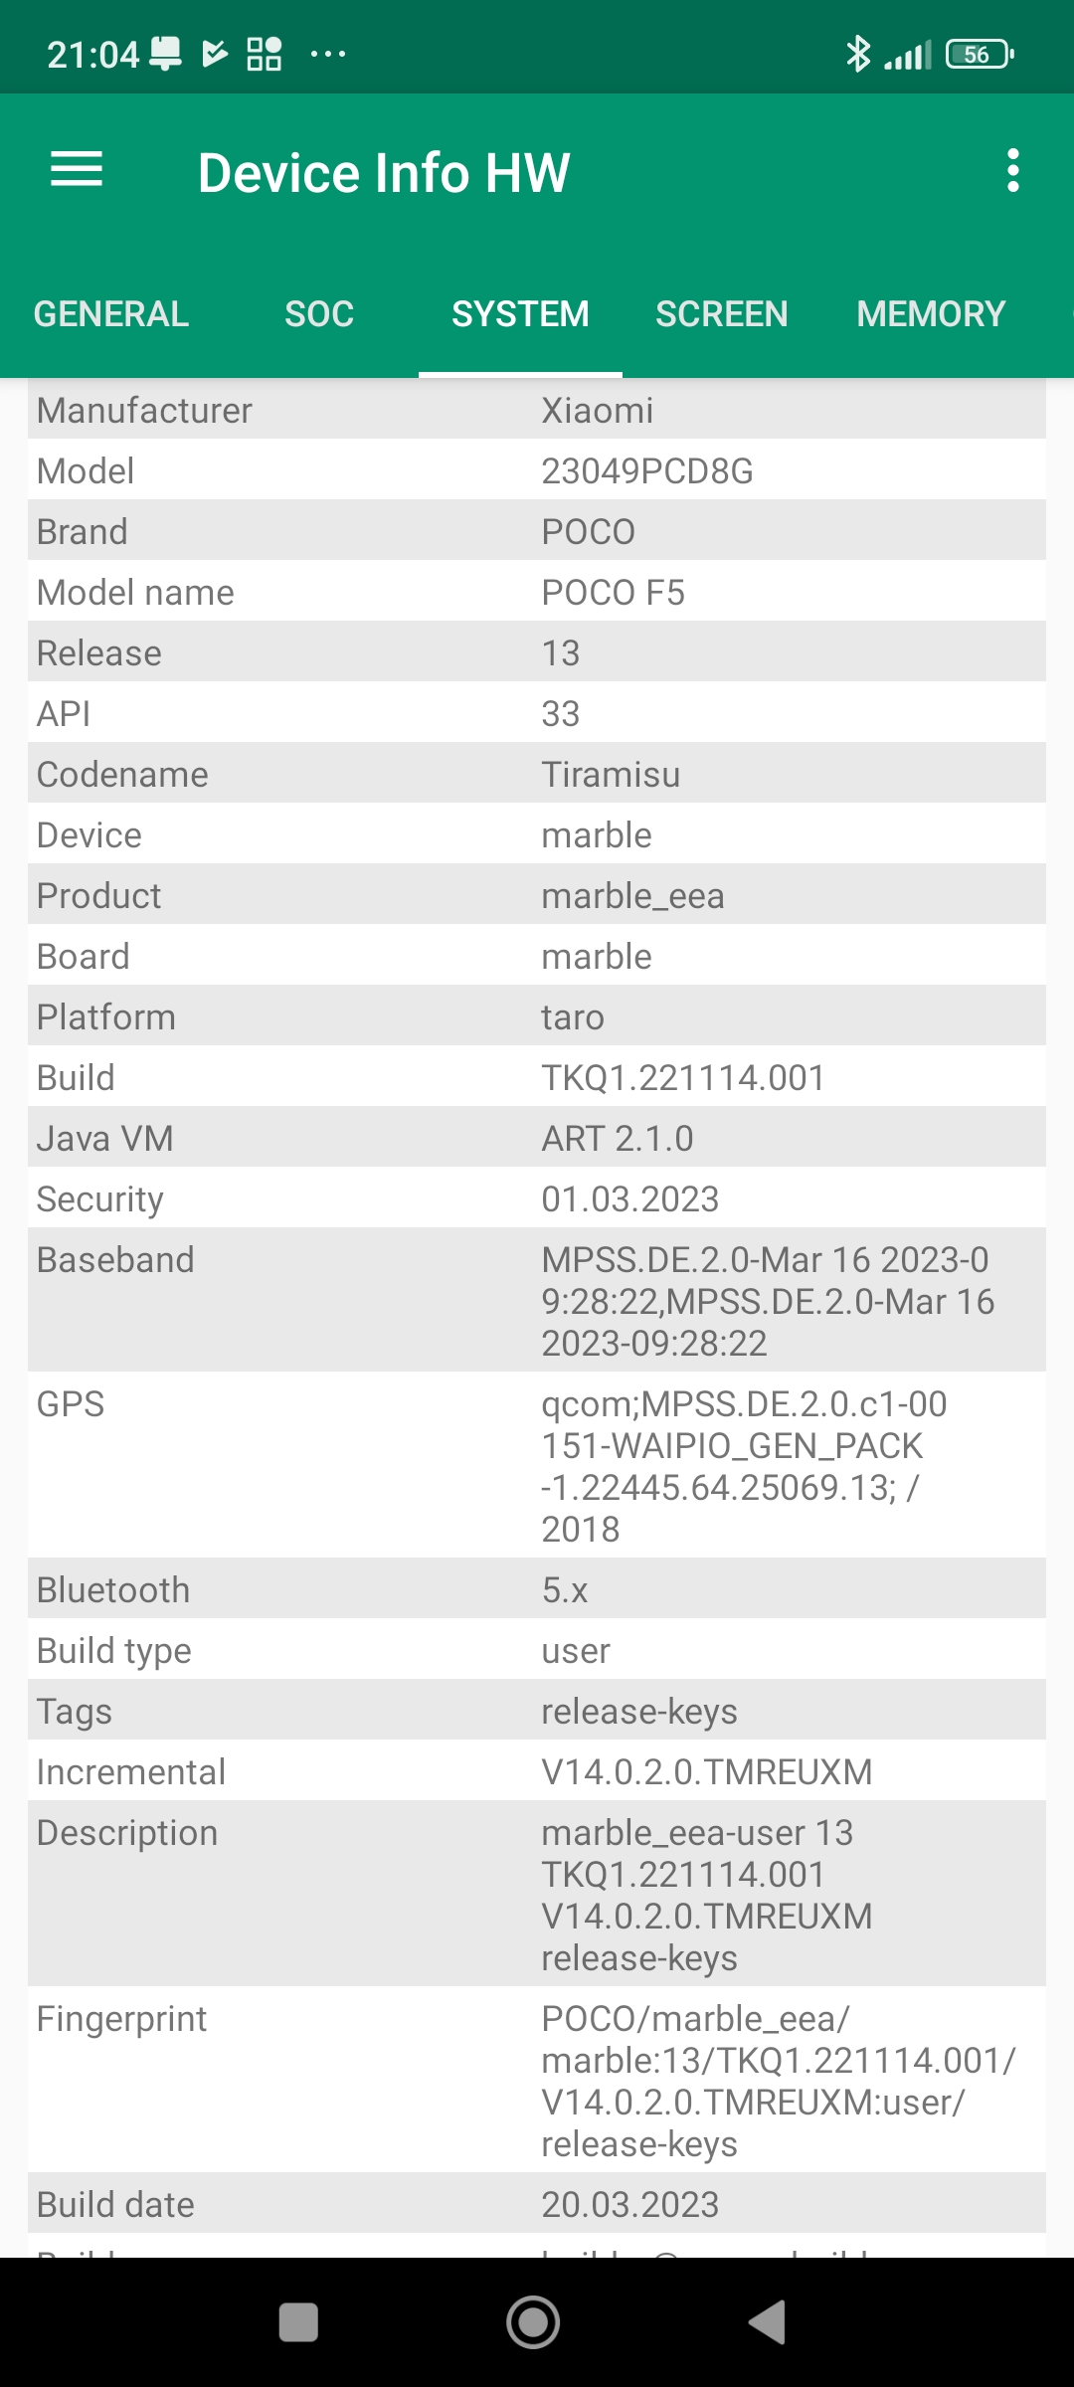
Task: Tap the signal strength bars icon
Action: tap(908, 55)
